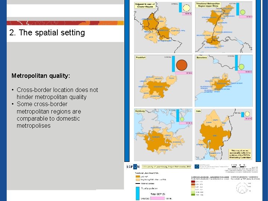Click the blue population bar in Barcelona map
This screenshot has height=201, width=268.
click(x=236, y=63)
